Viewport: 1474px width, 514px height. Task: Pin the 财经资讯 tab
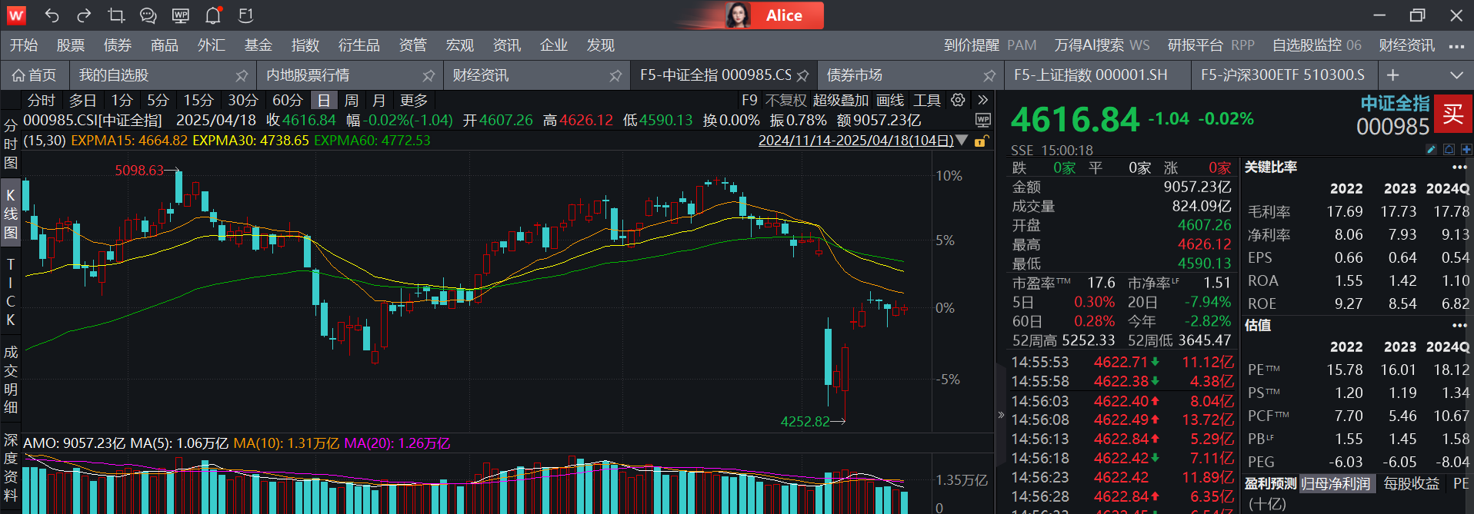[615, 75]
